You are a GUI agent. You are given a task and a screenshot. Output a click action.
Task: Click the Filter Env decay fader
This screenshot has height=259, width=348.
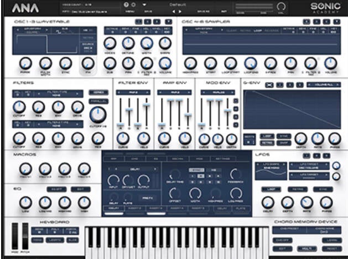[129, 110]
